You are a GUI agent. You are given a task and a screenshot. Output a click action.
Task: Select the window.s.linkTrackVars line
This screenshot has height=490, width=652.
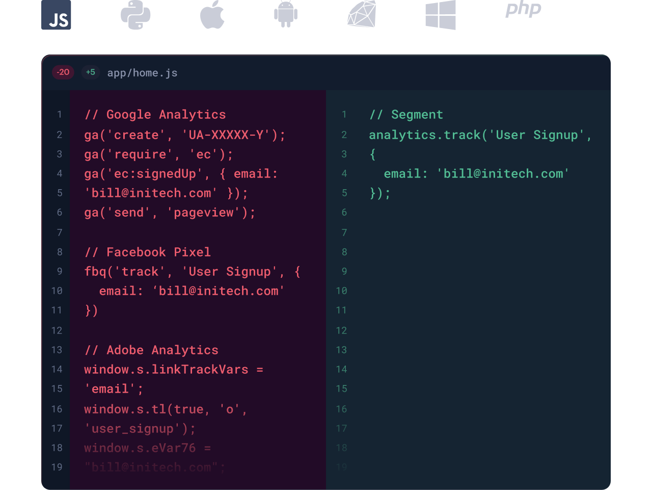pos(174,370)
